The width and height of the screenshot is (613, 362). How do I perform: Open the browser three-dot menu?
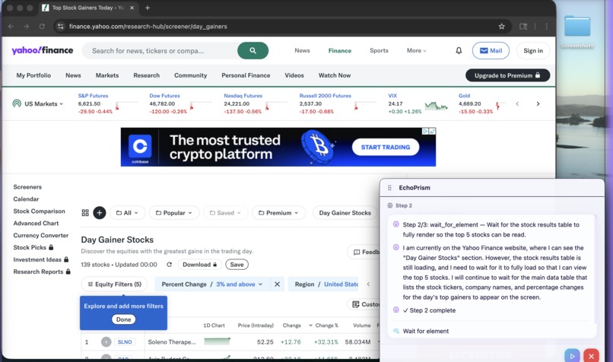point(547,27)
